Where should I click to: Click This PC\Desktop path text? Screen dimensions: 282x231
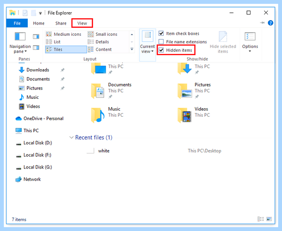204,151
